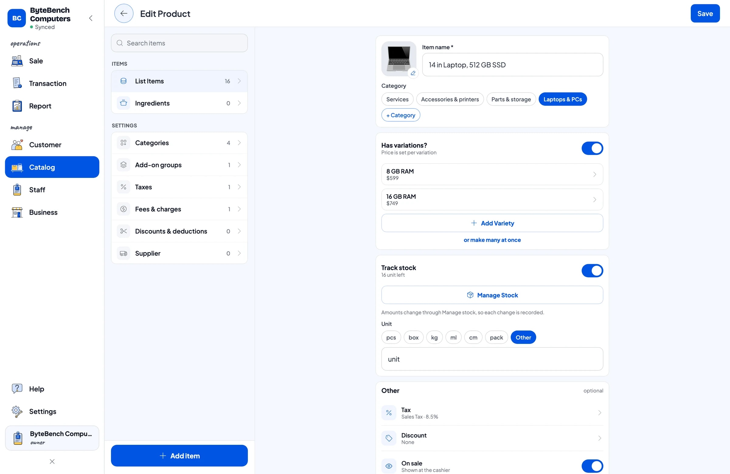The height and width of the screenshot is (474, 730).
Task: Click the Discounts & deductions scissors icon
Action: click(123, 231)
